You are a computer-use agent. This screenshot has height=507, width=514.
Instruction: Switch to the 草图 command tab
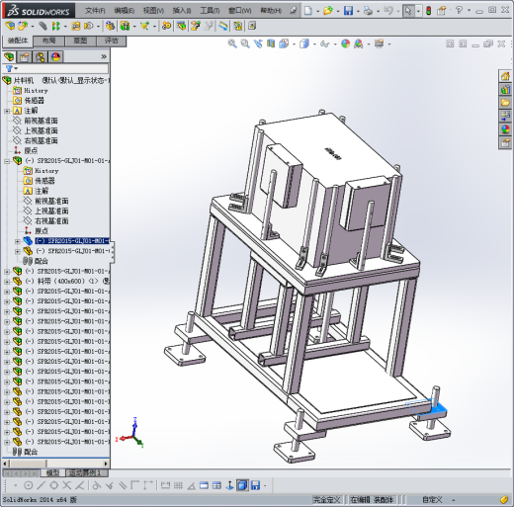(80, 41)
